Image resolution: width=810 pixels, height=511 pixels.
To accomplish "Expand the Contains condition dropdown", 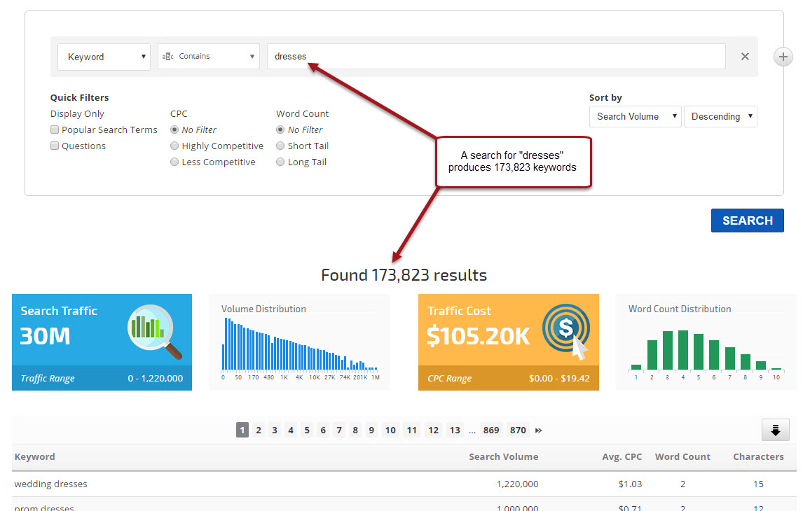I will 208,57.
